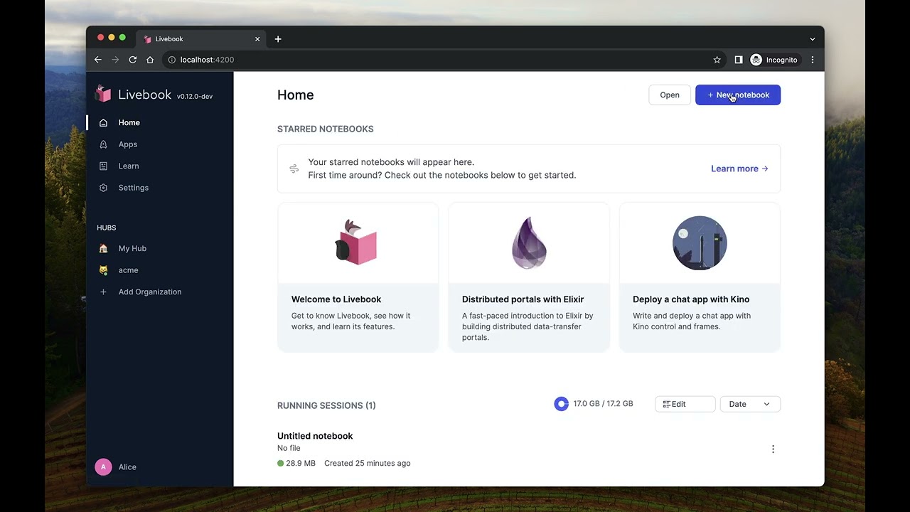Screen dimensions: 910x512
Task: Open the Chrome three-dot menu
Action: (813, 60)
